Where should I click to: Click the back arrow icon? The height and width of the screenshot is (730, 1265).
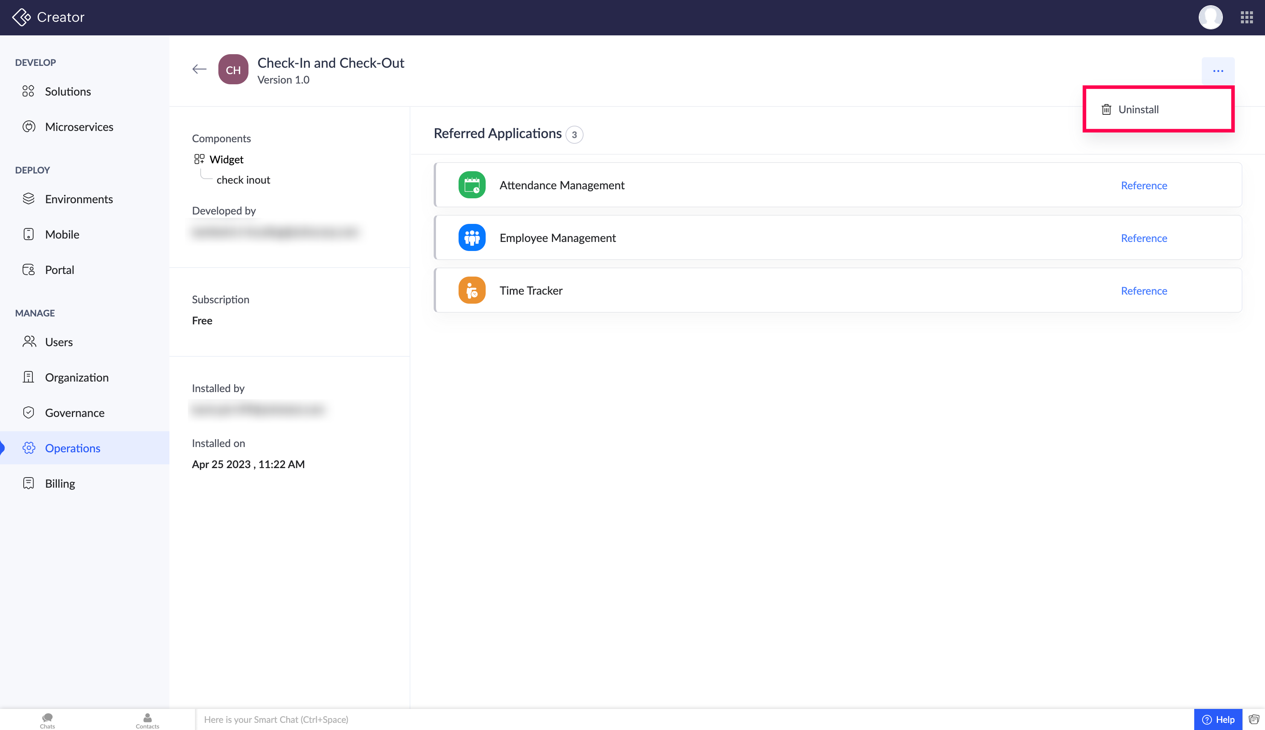pyautogui.click(x=199, y=69)
